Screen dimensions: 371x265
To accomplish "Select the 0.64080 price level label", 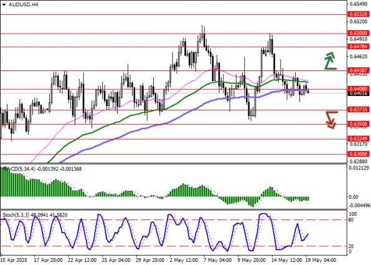I will (359, 89).
